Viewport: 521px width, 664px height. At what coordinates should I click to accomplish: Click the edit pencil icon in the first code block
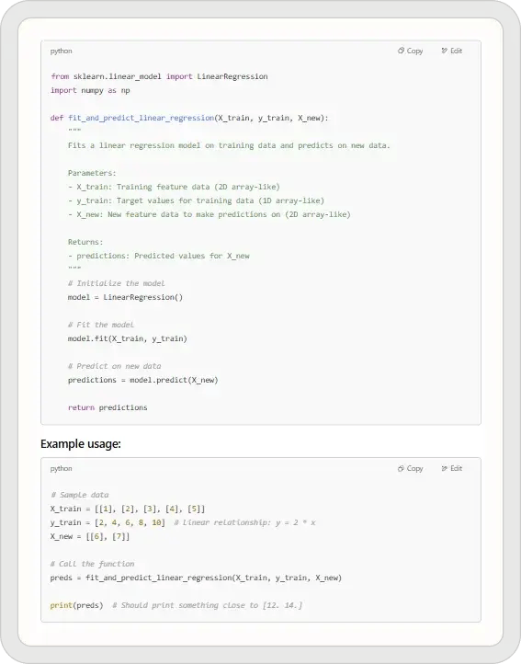(x=445, y=51)
